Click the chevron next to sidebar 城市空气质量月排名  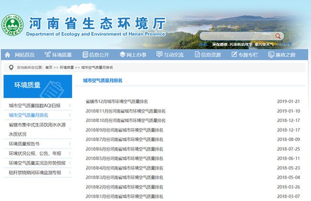70,115
